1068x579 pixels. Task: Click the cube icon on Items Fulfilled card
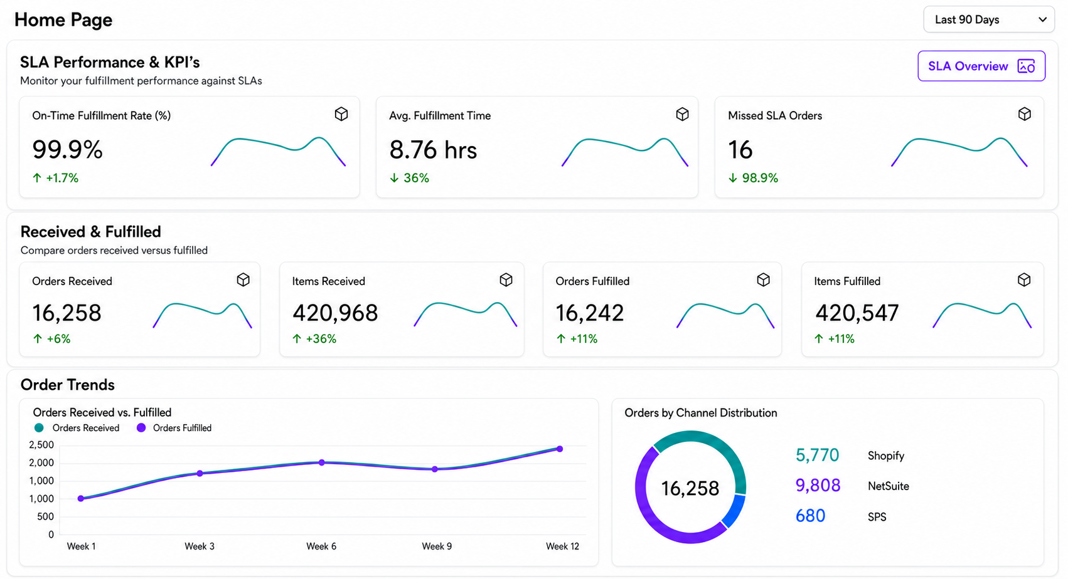1025,280
